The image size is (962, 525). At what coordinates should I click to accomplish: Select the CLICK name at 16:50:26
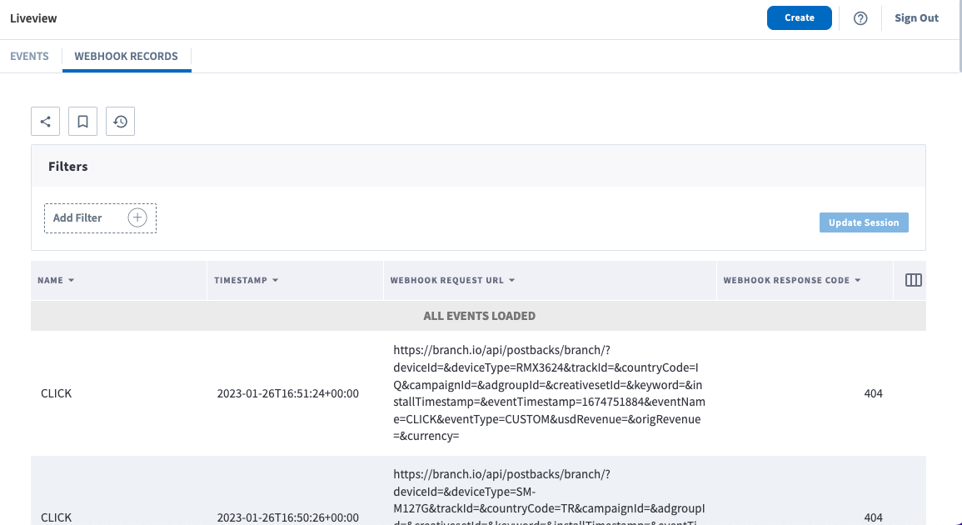point(57,517)
